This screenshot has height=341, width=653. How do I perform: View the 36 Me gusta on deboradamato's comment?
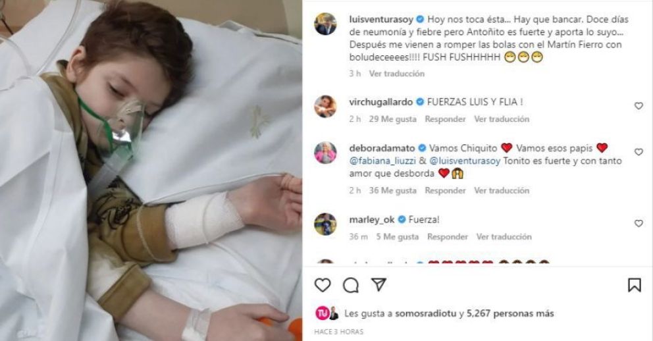[393, 191]
